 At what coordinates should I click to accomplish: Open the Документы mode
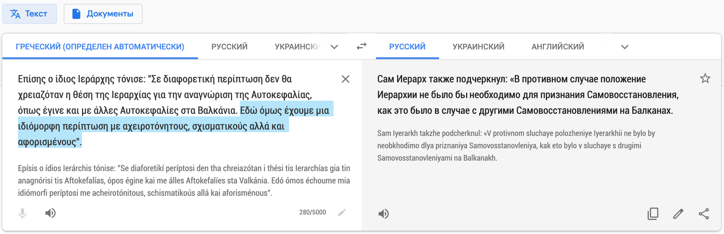point(103,14)
